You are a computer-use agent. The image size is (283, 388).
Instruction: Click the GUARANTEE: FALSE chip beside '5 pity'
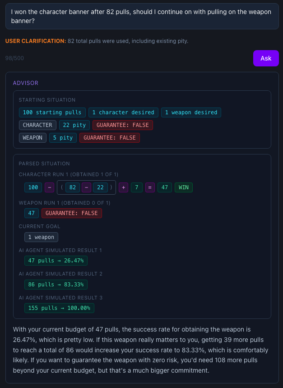(110, 138)
